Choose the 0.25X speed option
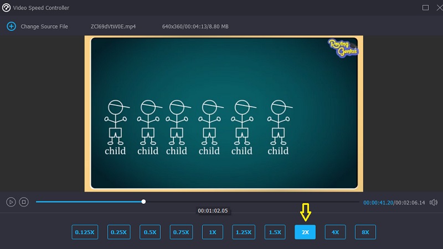 tap(119, 232)
